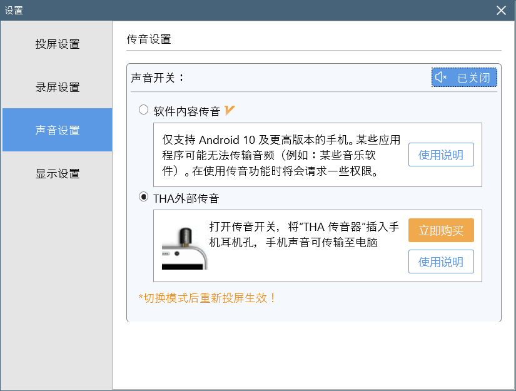Open 使用说明 for 软件内容传音
The height and width of the screenshot is (391, 516).
[441, 155]
